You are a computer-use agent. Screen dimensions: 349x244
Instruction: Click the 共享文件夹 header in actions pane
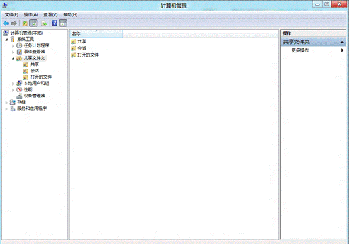click(313, 42)
